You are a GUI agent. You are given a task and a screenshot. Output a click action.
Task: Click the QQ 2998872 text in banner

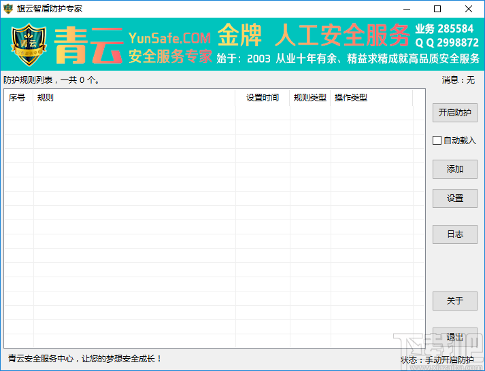(447, 43)
